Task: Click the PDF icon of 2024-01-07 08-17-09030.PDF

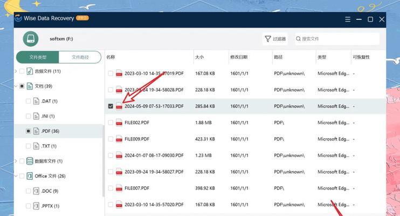Action: [119, 156]
